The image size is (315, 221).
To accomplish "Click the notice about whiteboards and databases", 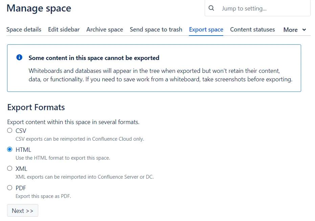I will click(161, 75).
